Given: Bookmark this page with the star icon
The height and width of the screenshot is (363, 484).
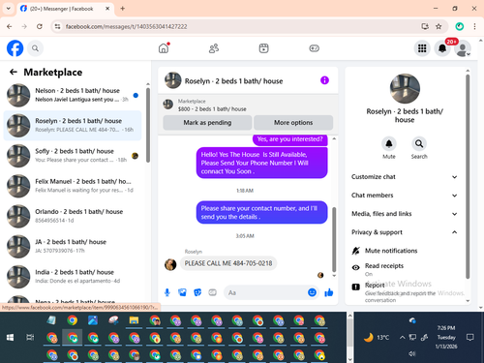Looking at the screenshot, I should tap(439, 26).
